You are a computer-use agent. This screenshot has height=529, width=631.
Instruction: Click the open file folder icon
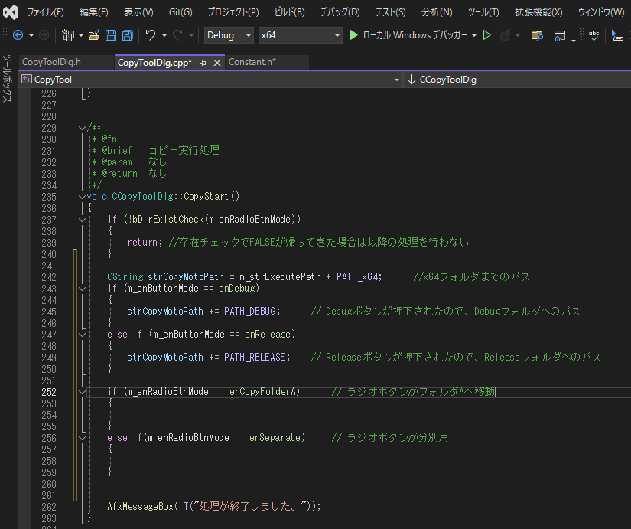(x=94, y=35)
